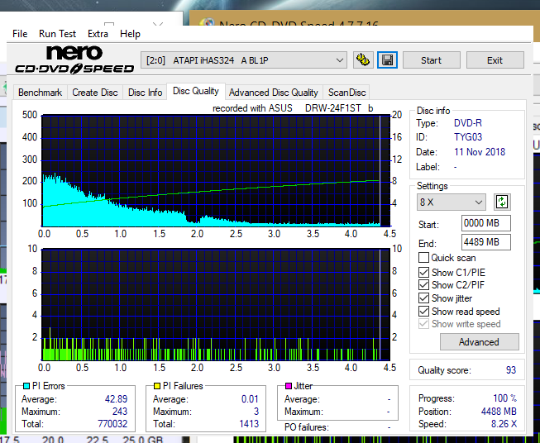Click the Start position field 0000 MB
The height and width of the screenshot is (443, 540).
tap(486, 223)
